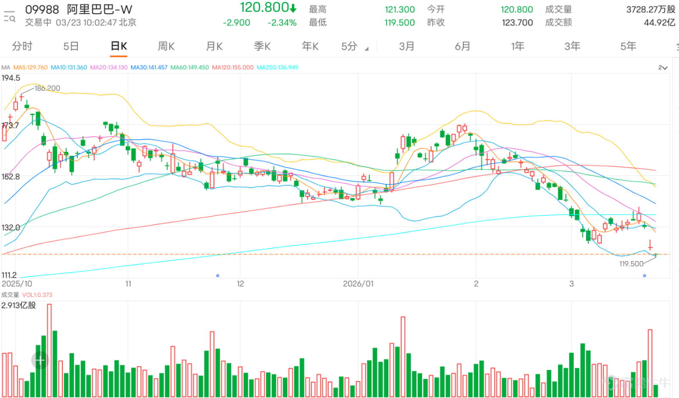Click the 成交量 value 3728.27万股

pos(651,10)
